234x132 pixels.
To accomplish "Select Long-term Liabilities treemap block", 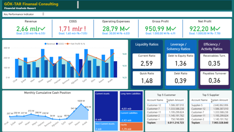I will point(131,101).
